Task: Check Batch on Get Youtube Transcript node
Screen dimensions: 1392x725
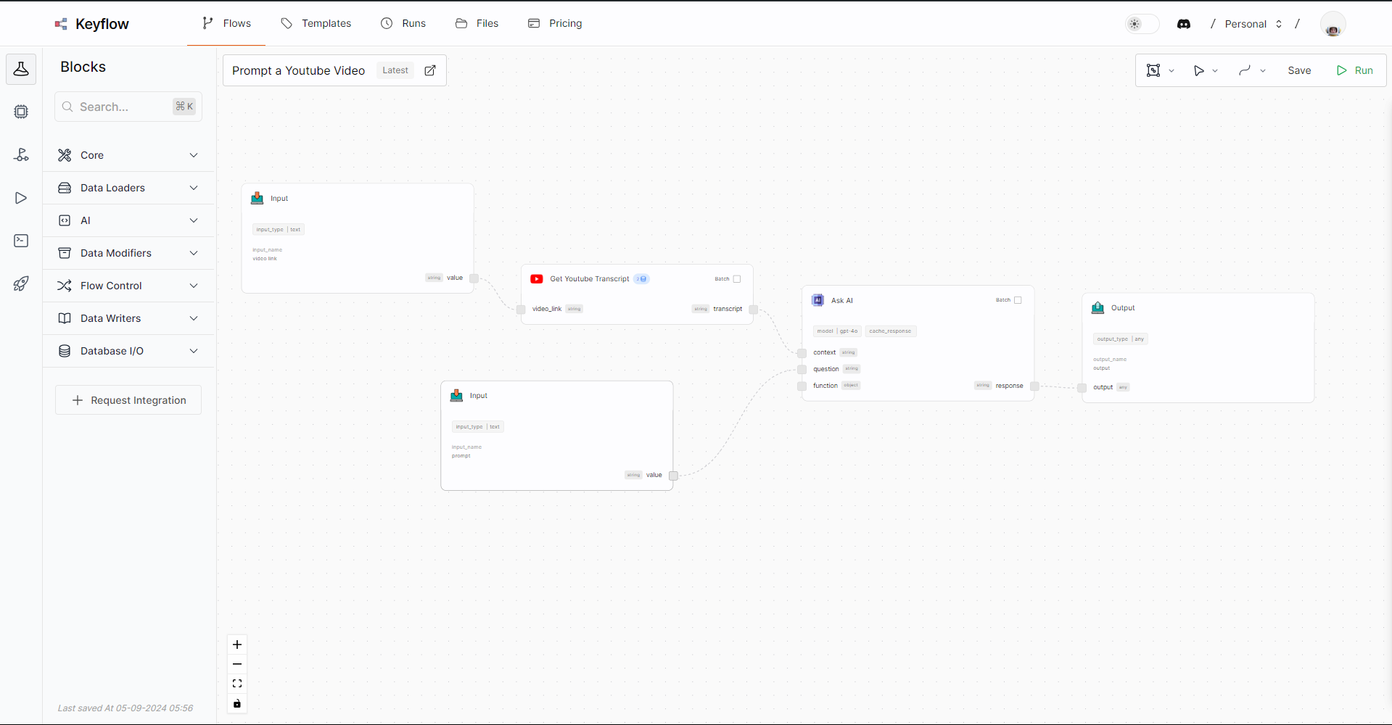Action: (x=737, y=279)
